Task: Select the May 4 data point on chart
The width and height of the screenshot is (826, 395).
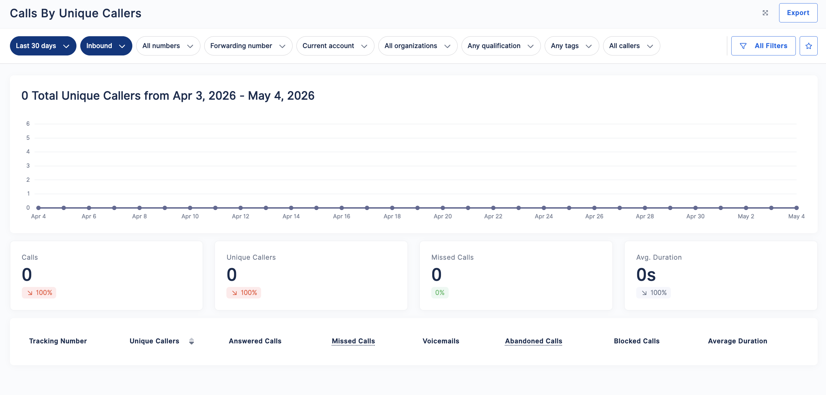Action: tap(796, 208)
